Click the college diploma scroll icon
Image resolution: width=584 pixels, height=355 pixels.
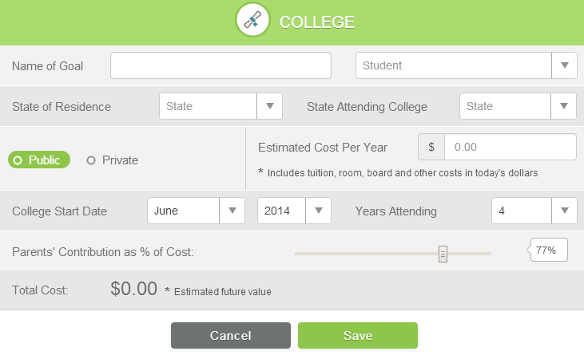pos(252,20)
